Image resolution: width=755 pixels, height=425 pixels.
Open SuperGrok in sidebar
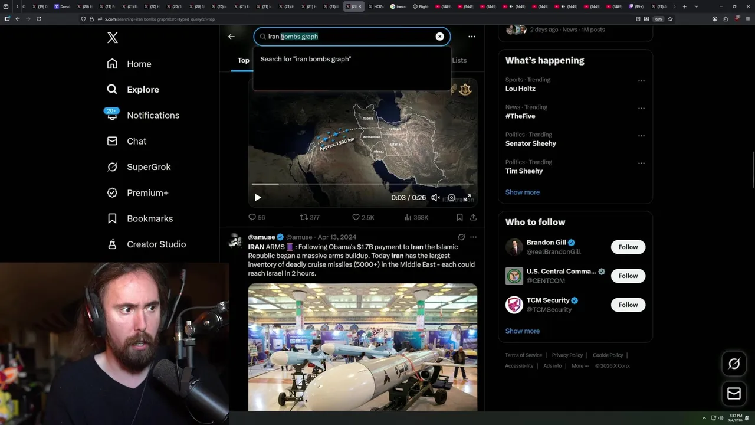coord(139,167)
